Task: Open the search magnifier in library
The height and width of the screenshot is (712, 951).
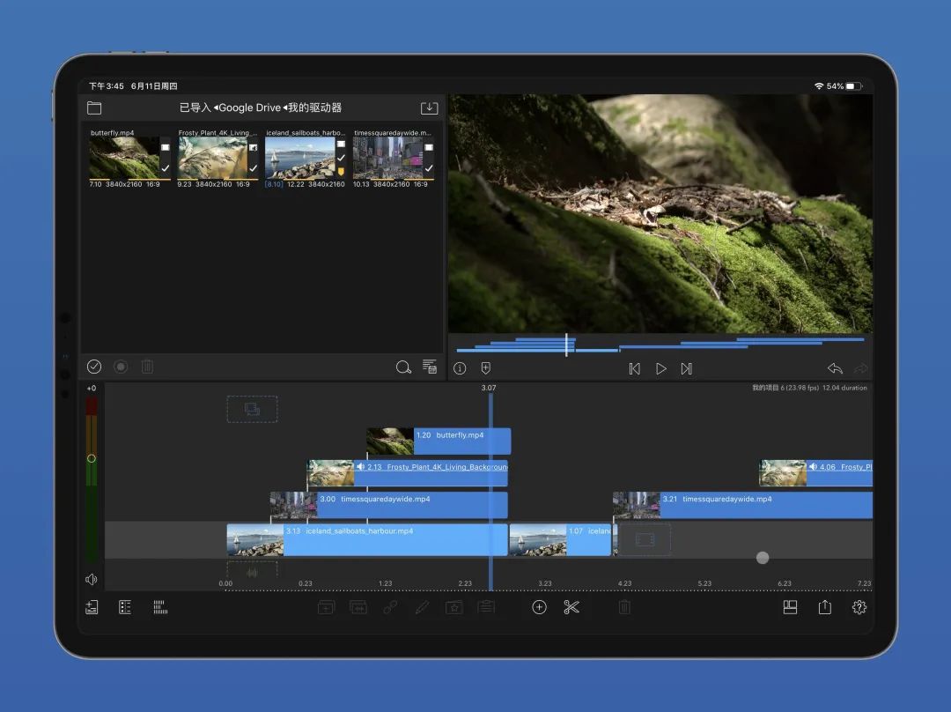Action: point(403,367)
